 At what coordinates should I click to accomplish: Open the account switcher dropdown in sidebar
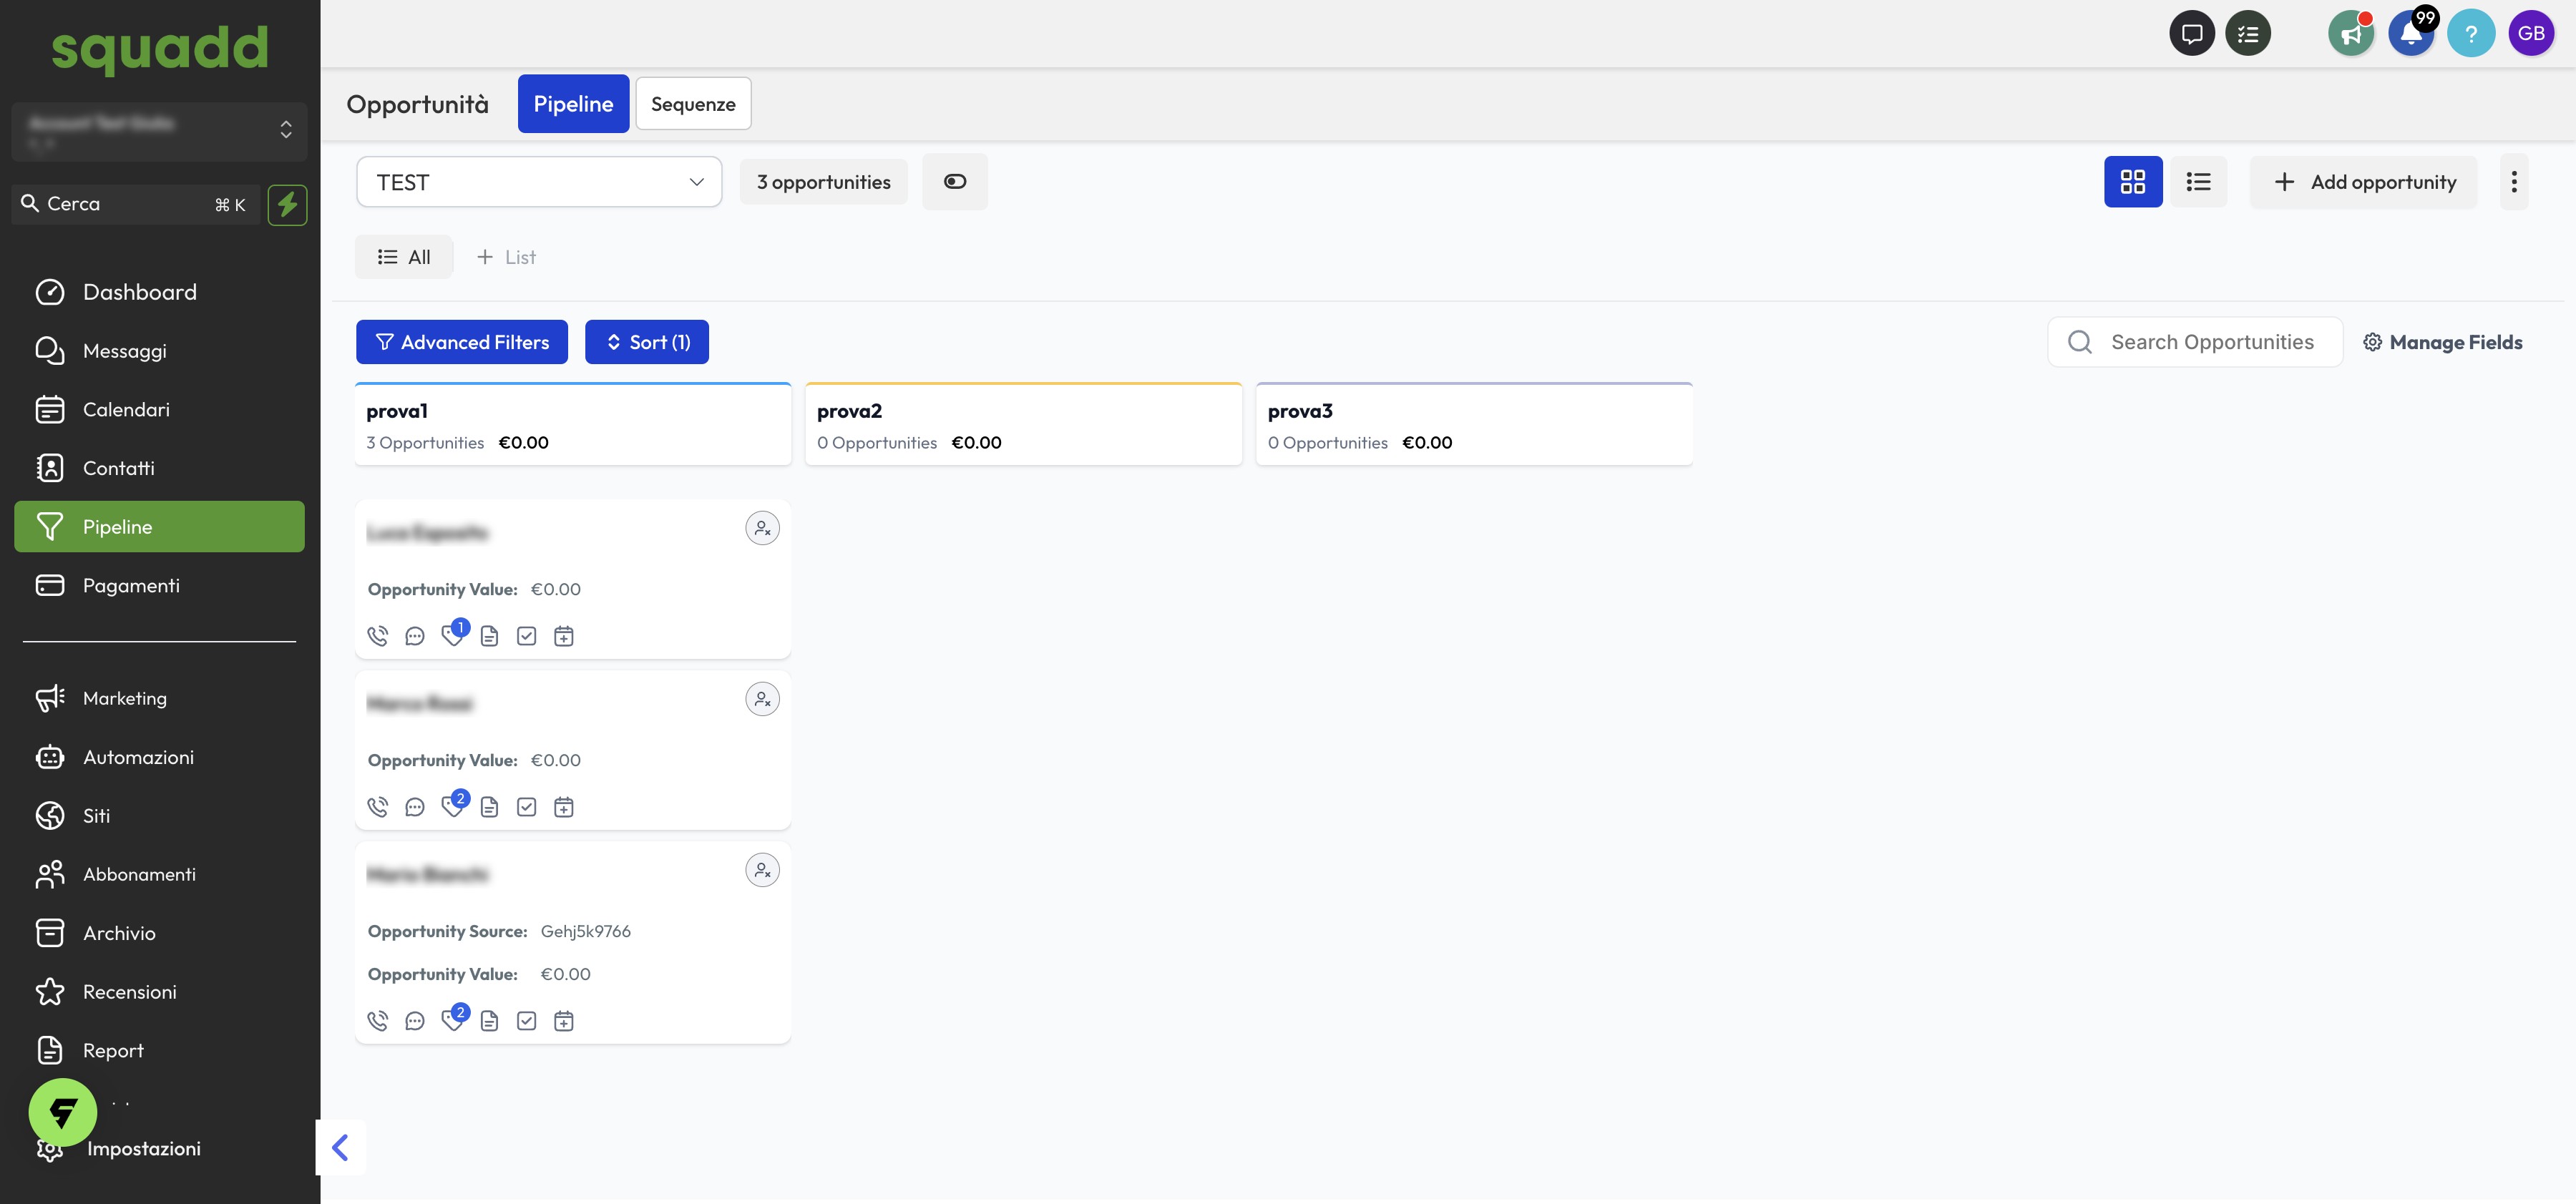click(x=160, y=131)
